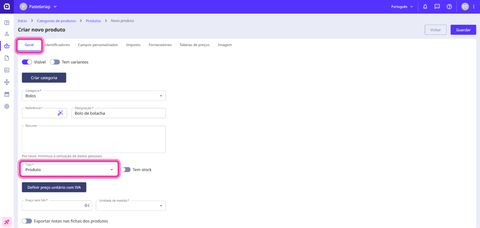Open the chat messages icon
This screenshot has height=228, width=480.
pos(437,7)
